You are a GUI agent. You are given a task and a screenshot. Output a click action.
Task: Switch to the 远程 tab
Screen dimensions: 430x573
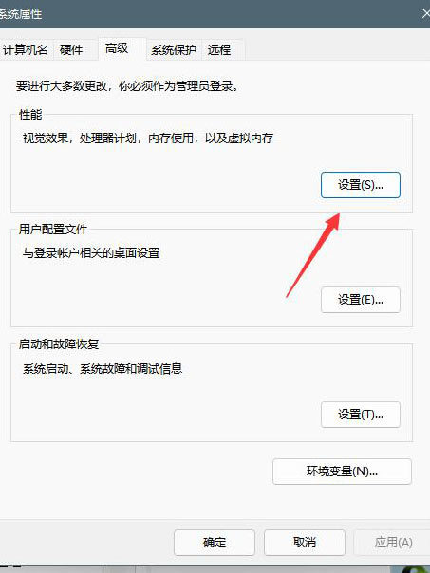coord(221,49)
